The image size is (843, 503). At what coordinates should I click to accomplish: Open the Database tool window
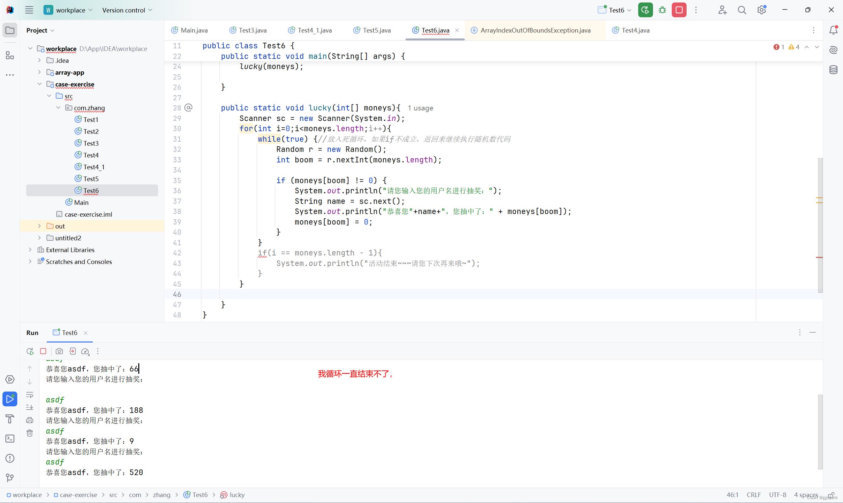point(833,70)
